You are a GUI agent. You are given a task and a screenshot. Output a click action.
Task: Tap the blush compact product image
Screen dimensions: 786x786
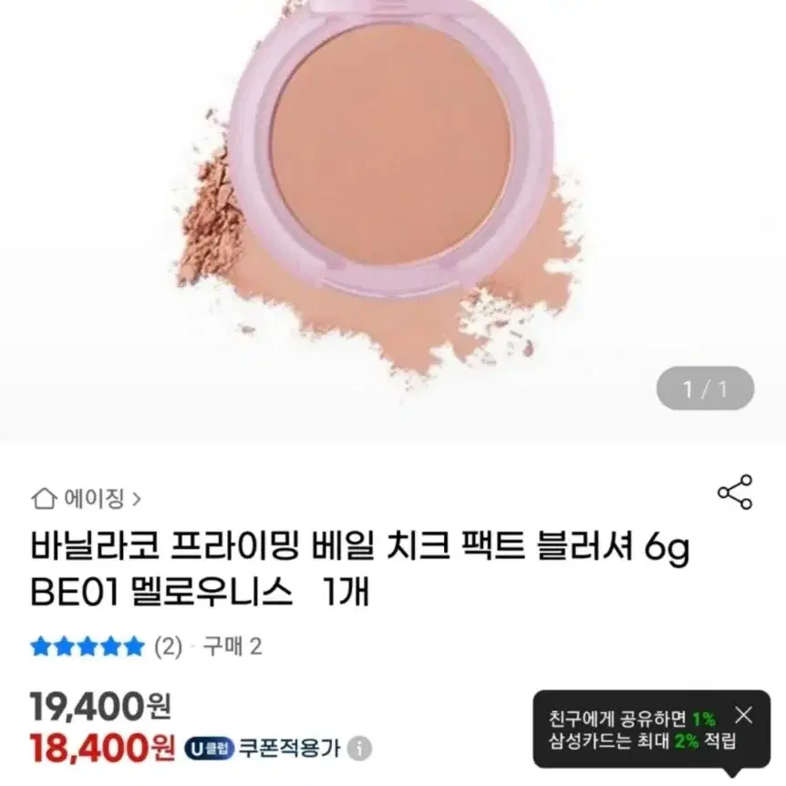click(390, 145)
